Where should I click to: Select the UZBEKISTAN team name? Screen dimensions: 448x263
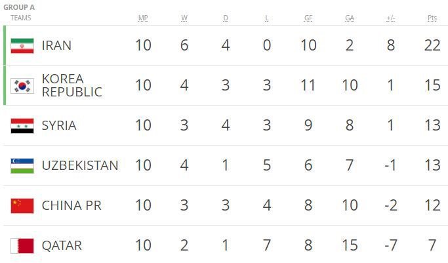[x=80, y=165]
